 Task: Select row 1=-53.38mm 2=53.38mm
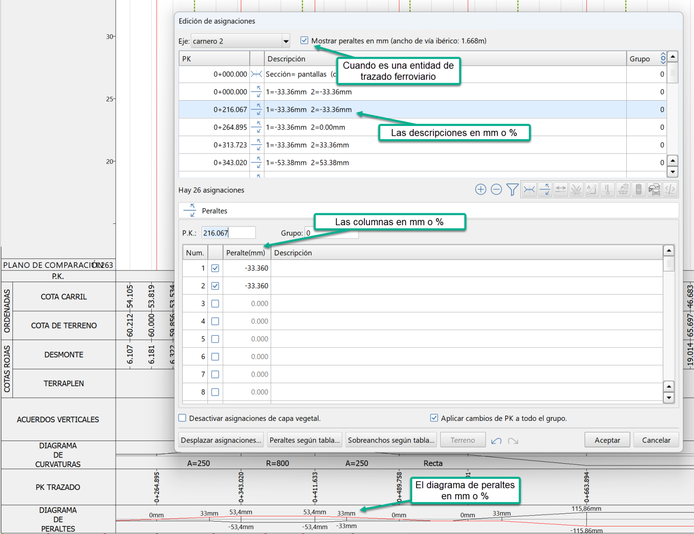422,163
